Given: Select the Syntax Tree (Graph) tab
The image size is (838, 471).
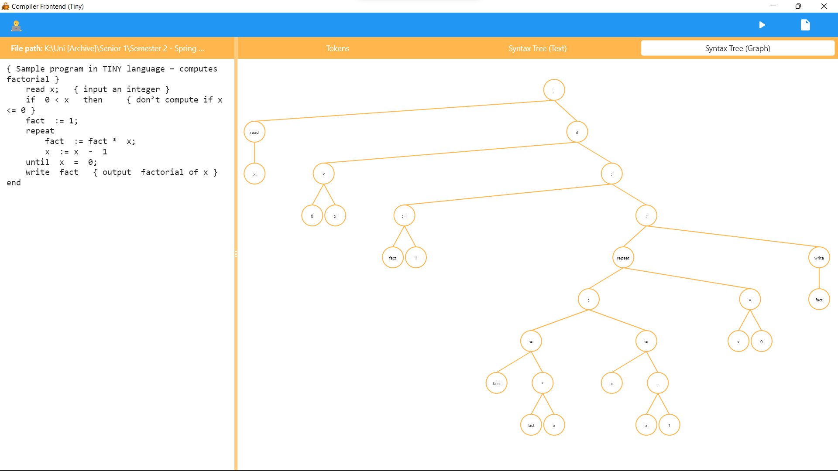Looking at the screenshot, I should point(737,48).
